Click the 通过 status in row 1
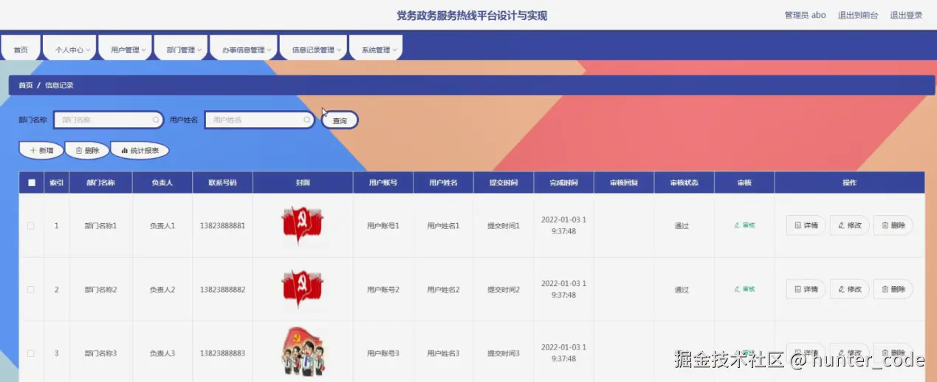Image resolution: width=937 pixels, height=382 pixels. (x=682, y=225)
